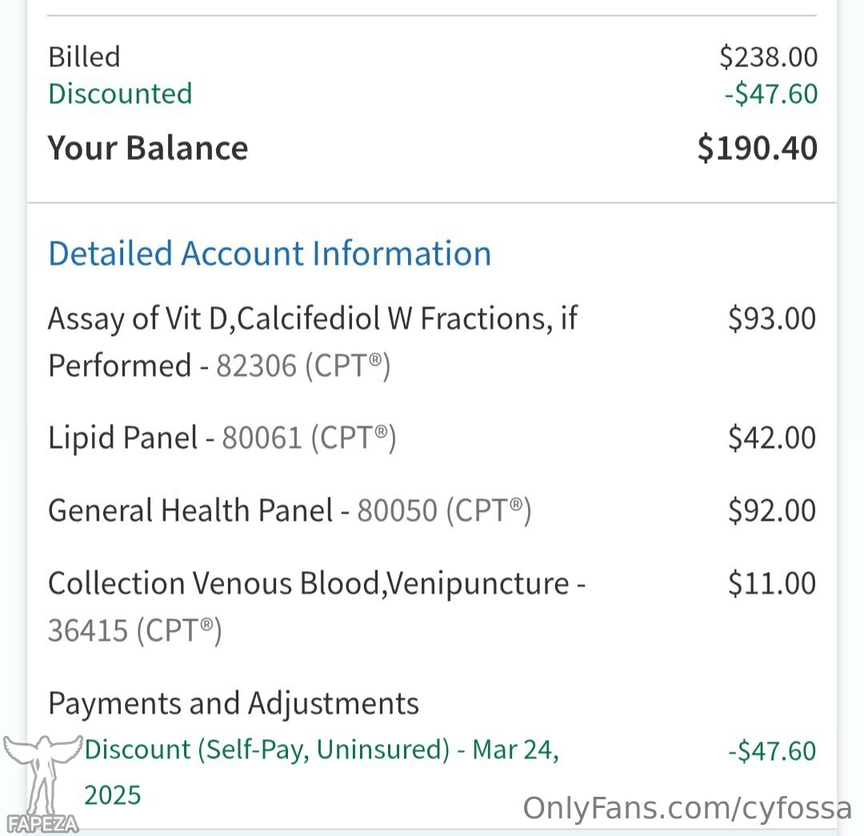The width and height of the screenshot is (864, 836).
Task: Open the Detailed Account Information heading
Action: (x=270, y=254)
